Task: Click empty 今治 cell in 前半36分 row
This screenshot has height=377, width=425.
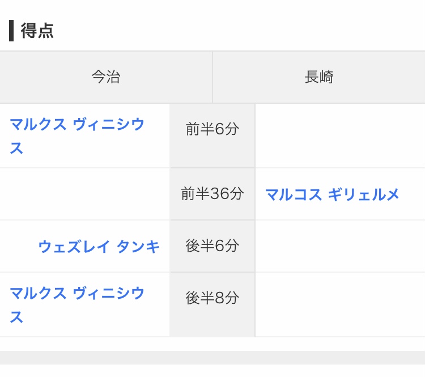Action: 84,194
